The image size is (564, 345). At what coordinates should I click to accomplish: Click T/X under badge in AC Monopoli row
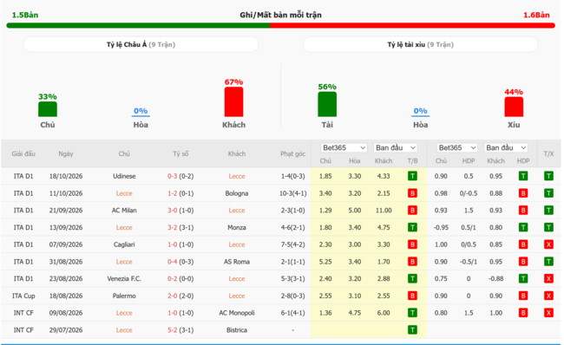click(x=548, y=313)
